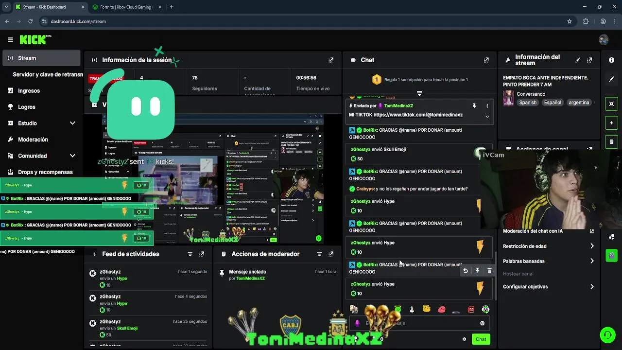Open Servidor y clave de retransmisión
Image resolution: width=622 pixels, height=350 pixels.
pyautogui.click(x=48, y=75)
